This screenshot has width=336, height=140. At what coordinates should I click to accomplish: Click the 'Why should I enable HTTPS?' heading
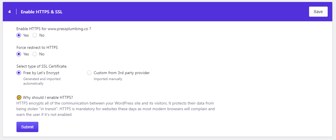click(x=48, y=98)
